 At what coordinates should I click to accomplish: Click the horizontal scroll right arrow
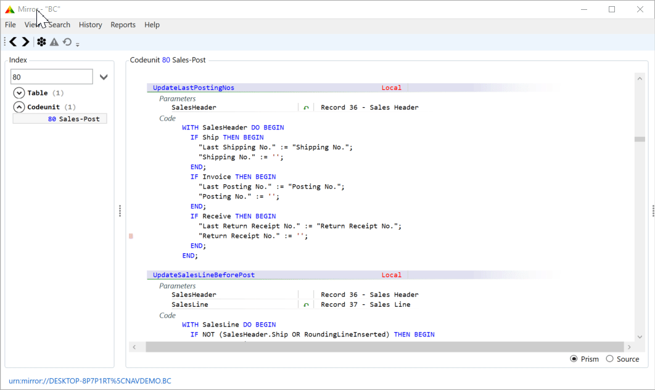coord(629,347)
